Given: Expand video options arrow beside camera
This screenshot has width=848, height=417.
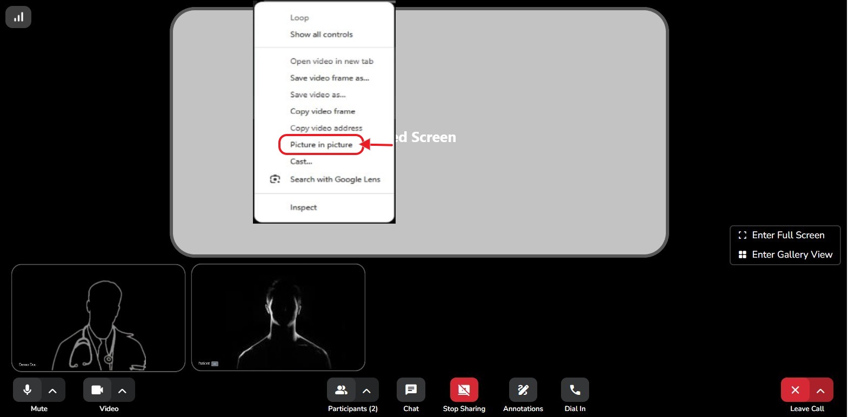Looking at the screenshot, I should click(122, 391).
